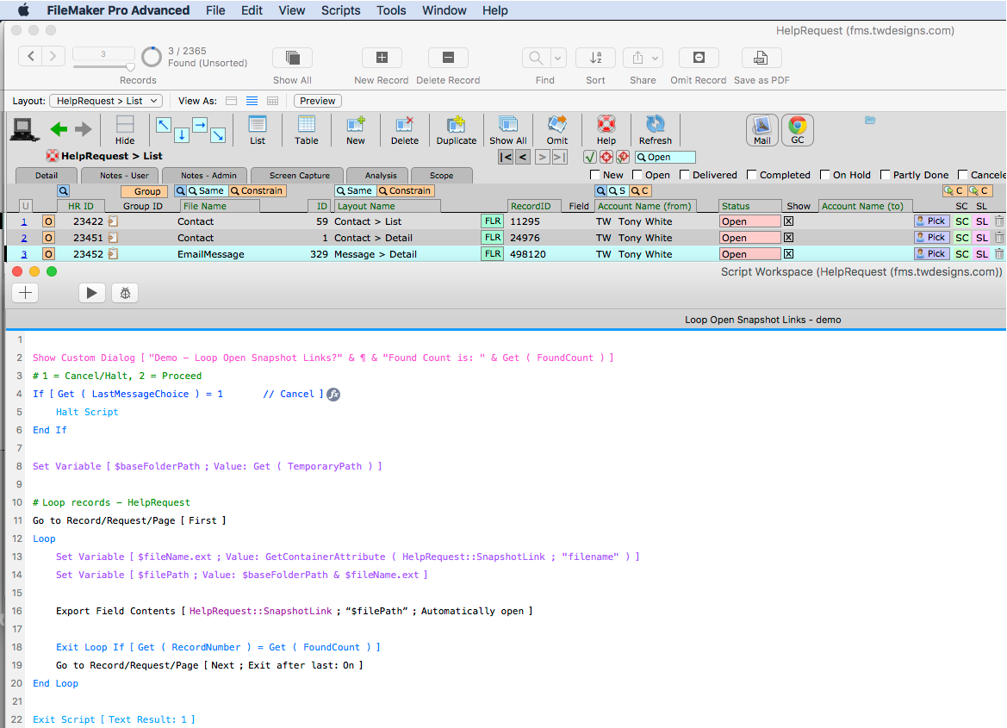
Task: Click SL button in row 23452
Action: coord(981,254)
